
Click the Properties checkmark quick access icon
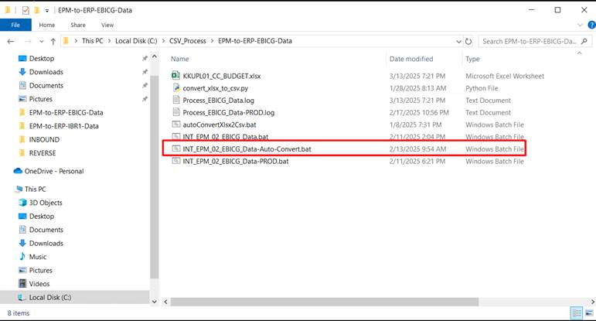click(26, 10)
